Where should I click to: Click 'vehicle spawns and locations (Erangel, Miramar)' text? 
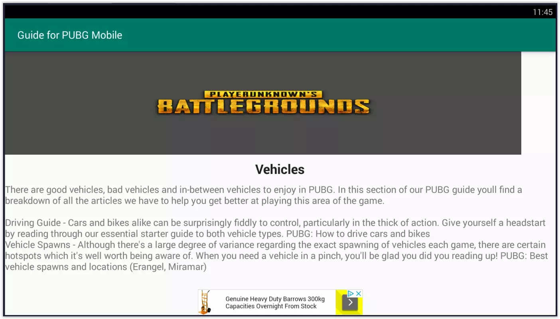tap(106, 267)
